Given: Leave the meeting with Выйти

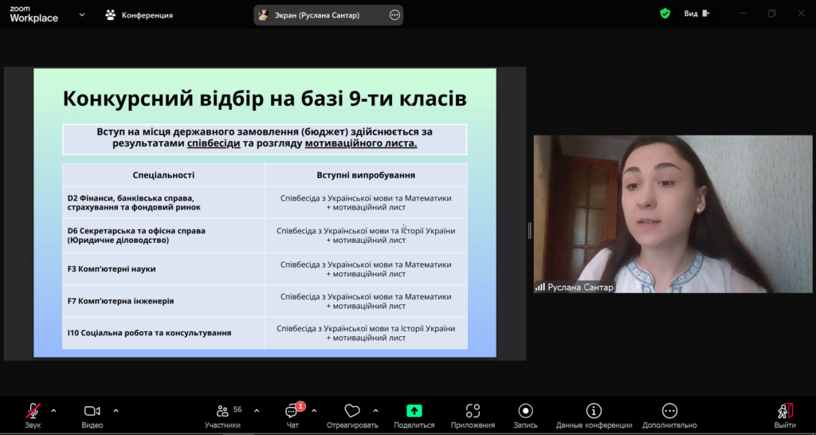Looking at the screenshot, I should [x=785, y=415].
